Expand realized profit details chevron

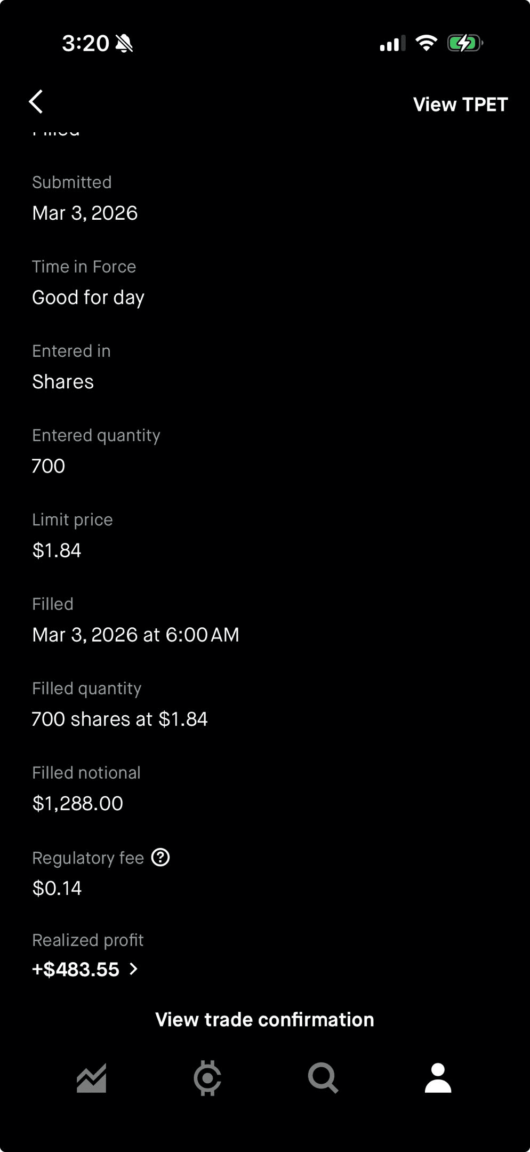pyautogui.click(x=134, y=969)
